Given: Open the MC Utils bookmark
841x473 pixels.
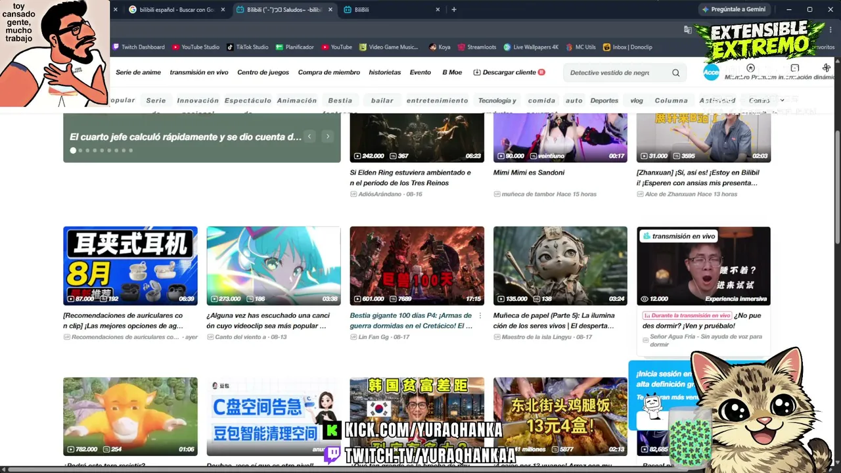Looking at the screenshot, I should pos(581,47).
